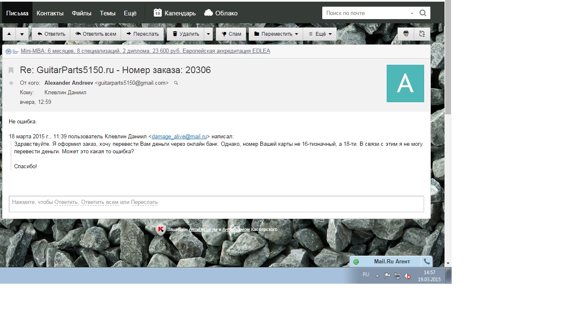Click the translate icon beside the printer
The width and height of the screenshot is (568, 319).
click(422, 34)
